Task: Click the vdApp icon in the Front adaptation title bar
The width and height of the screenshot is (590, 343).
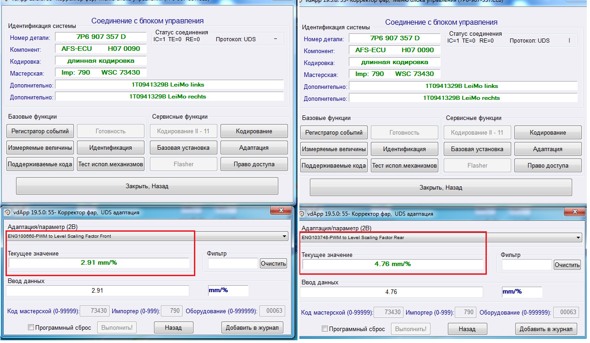Action: tap(7, 212)
